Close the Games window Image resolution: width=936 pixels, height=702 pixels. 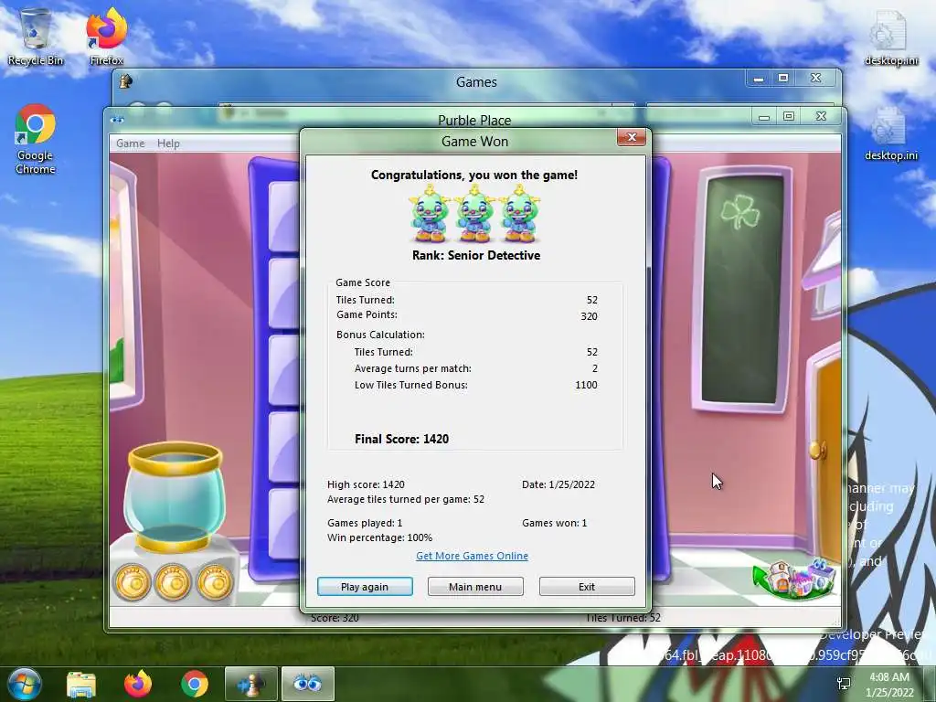(816, 79)
